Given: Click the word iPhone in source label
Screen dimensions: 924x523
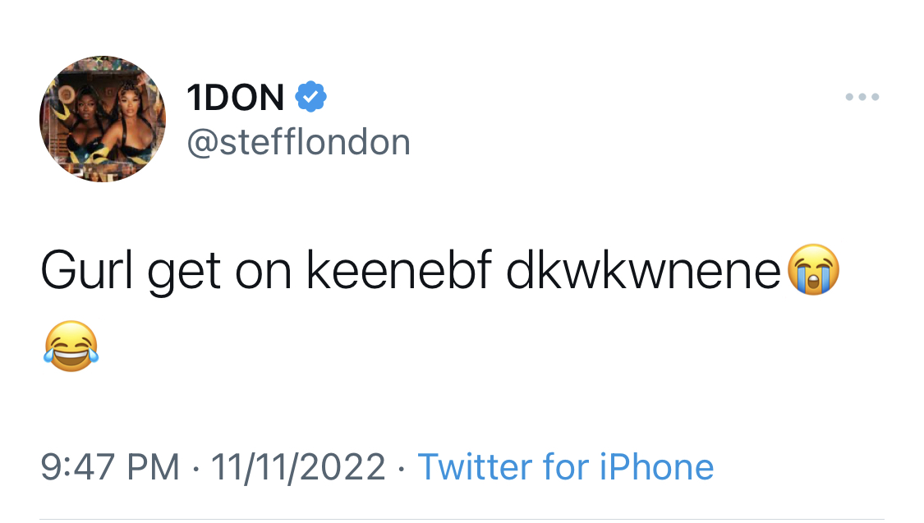Looking at the screenshot, I should [656, 468].
